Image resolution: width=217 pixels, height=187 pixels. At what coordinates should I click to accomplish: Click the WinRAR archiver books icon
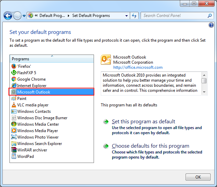point(14,150)
